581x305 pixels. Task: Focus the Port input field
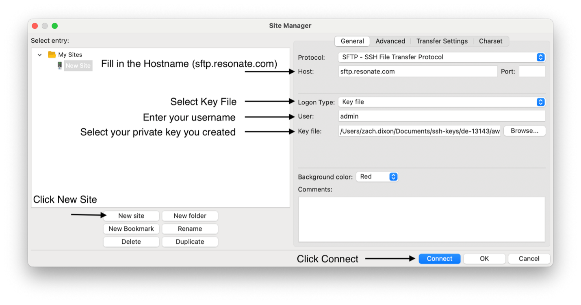(x=532, y=71)
